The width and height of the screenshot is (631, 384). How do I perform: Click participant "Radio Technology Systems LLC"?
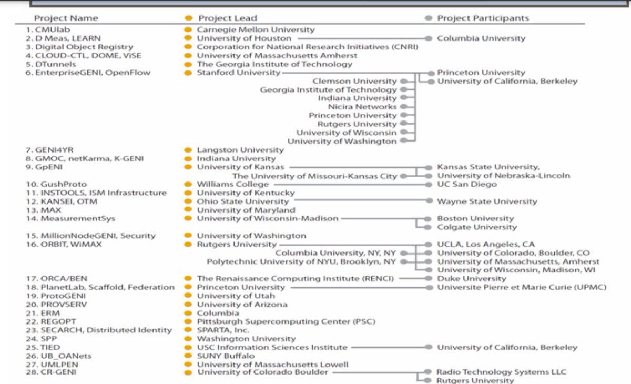[x=502, y=372]
